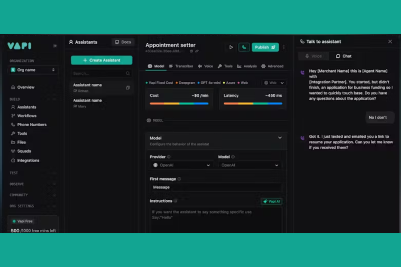Switch to the Tools configuration tab
This screenshot has height=267, width=401.
coord(225,66)
